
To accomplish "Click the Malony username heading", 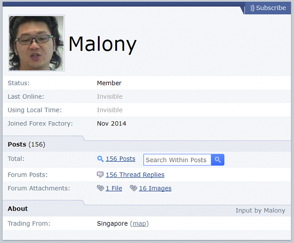I will pyautogui.click(x=103, y=44).
